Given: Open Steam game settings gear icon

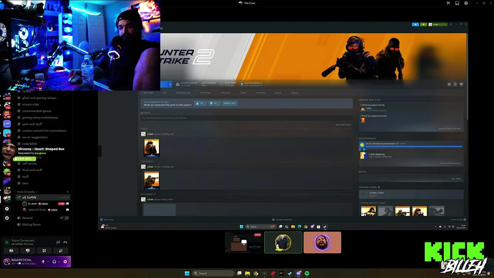Looking at the screenshot, I should click(x=449, y=84).
